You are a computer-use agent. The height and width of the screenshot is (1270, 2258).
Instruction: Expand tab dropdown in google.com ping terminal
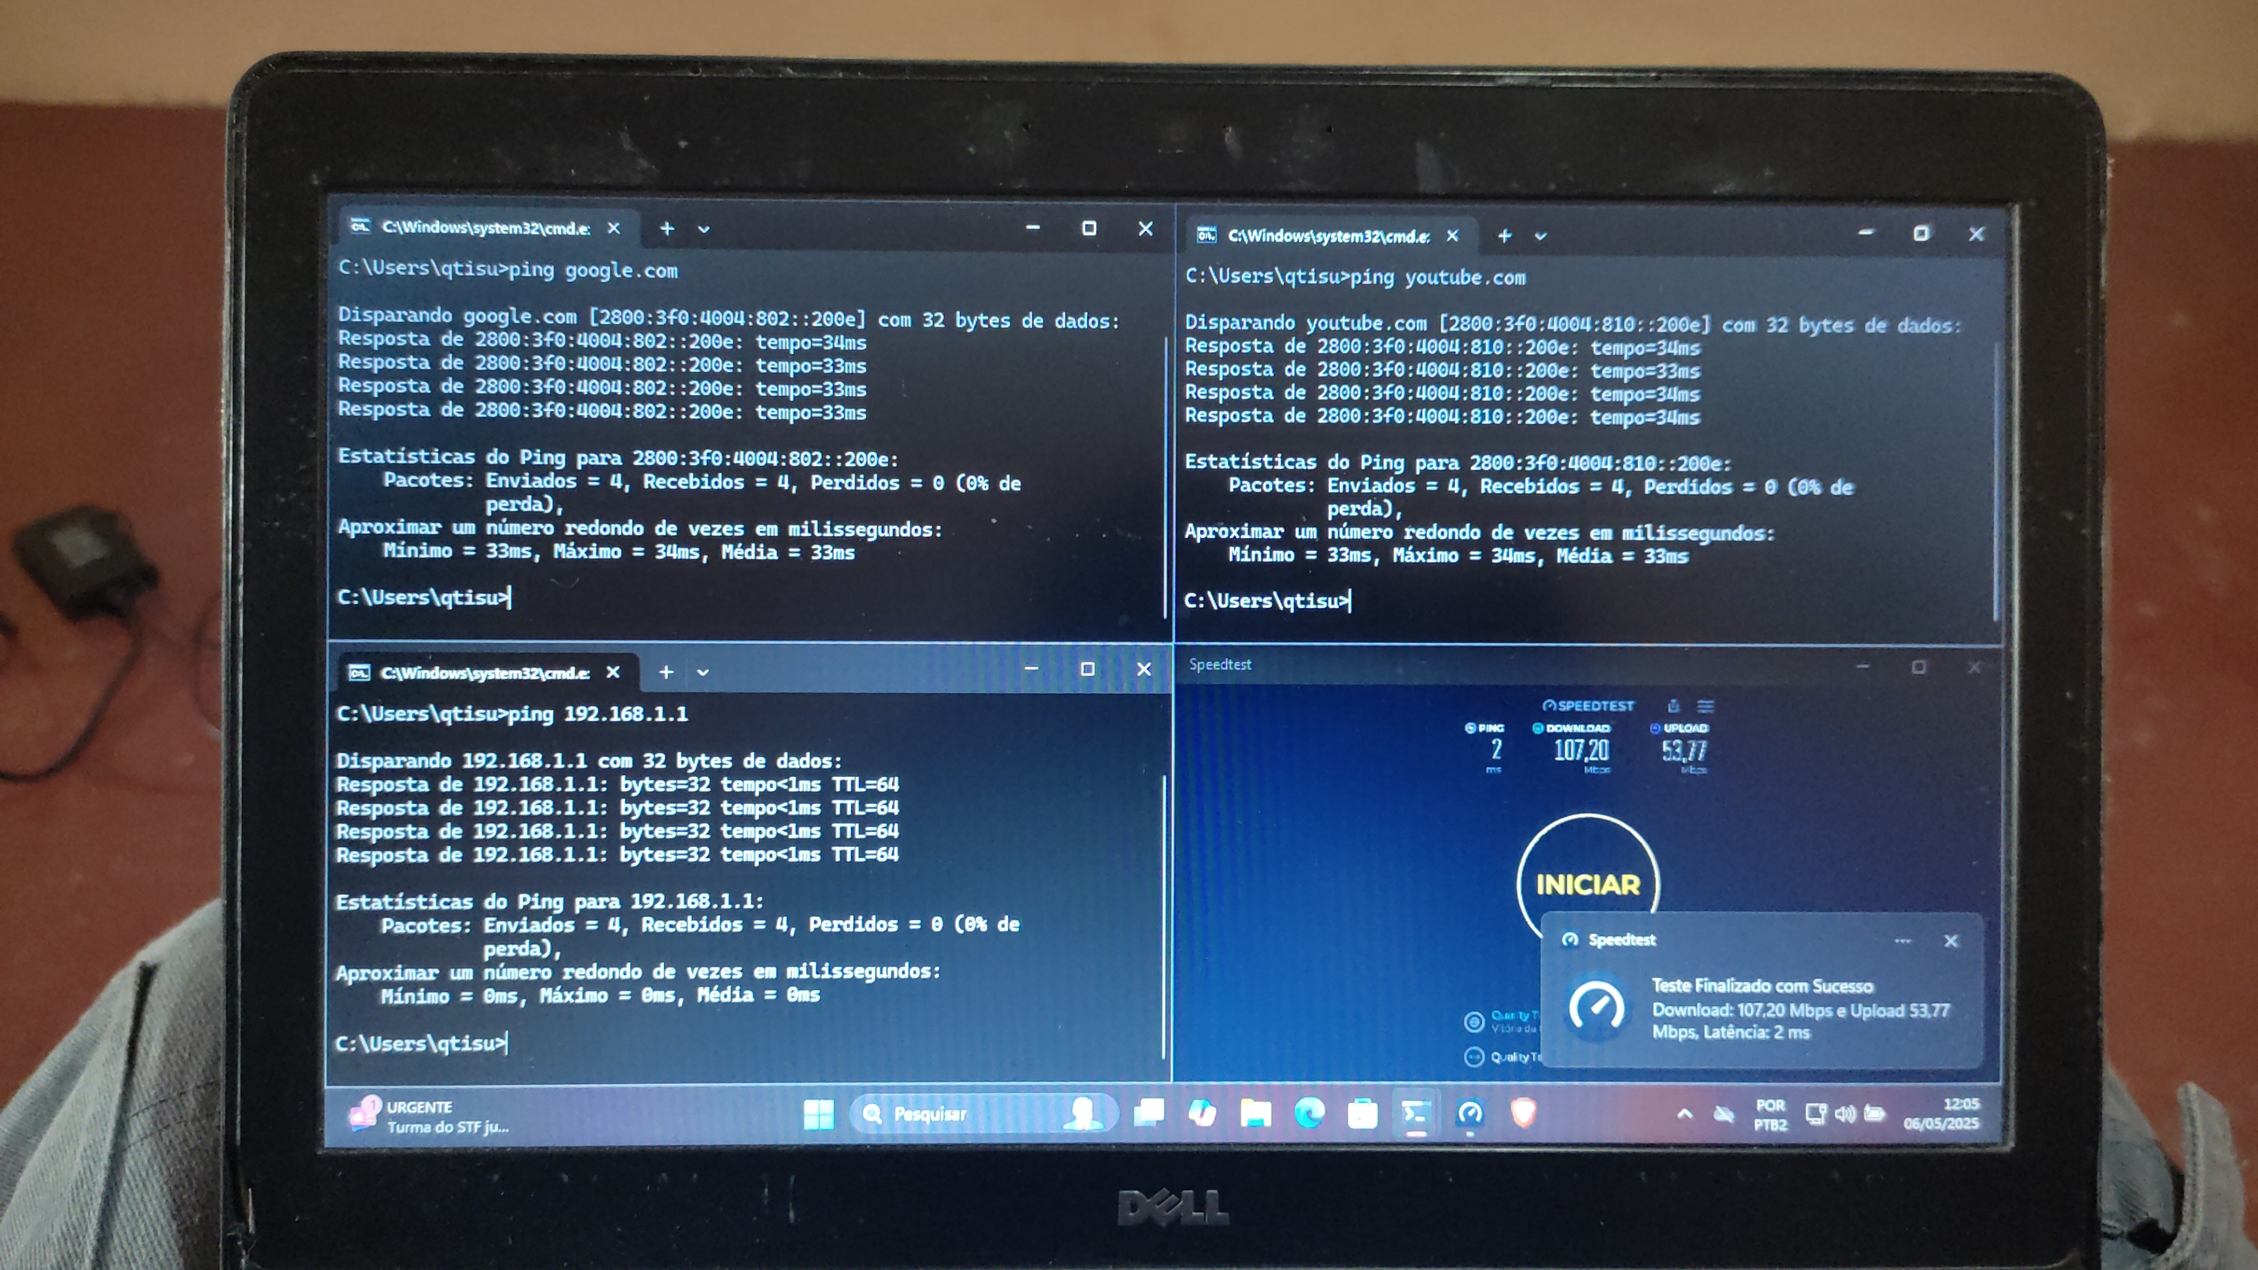point(703,230)
